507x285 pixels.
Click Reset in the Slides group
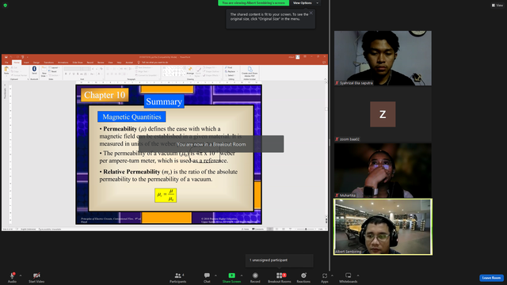click(53, 71)
